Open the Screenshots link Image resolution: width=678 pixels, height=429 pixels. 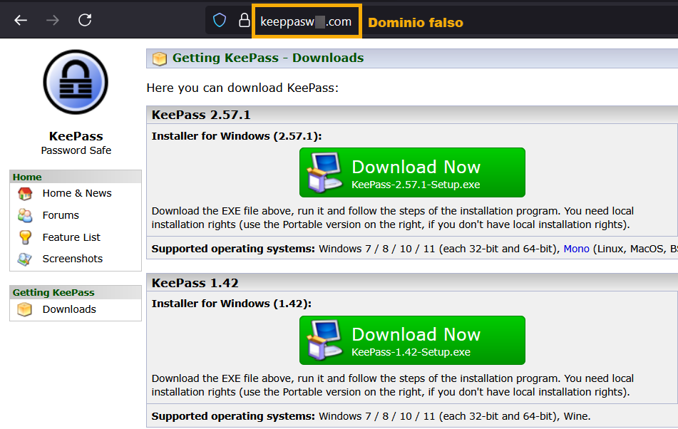(x=73, y=259)
